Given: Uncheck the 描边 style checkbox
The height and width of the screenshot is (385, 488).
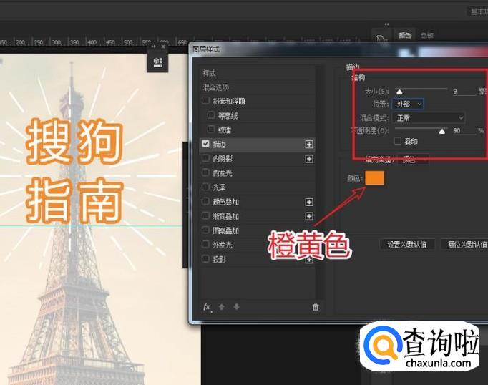Looking at the screenshot, I should tap(205, 144).
